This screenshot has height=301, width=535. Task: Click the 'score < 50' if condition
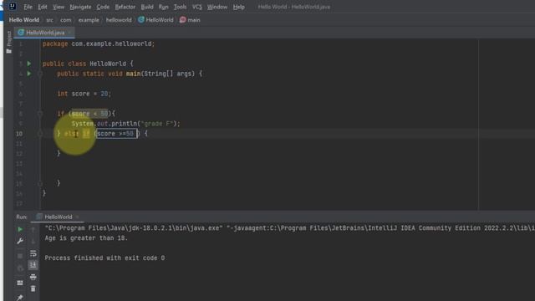(89, 114)
